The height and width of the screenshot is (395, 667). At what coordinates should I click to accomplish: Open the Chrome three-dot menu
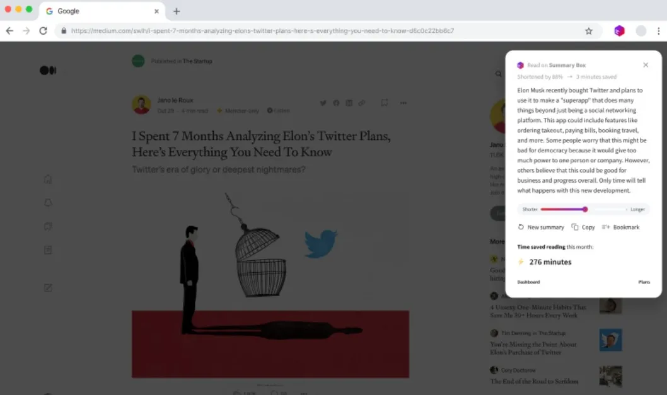point(659,31)
